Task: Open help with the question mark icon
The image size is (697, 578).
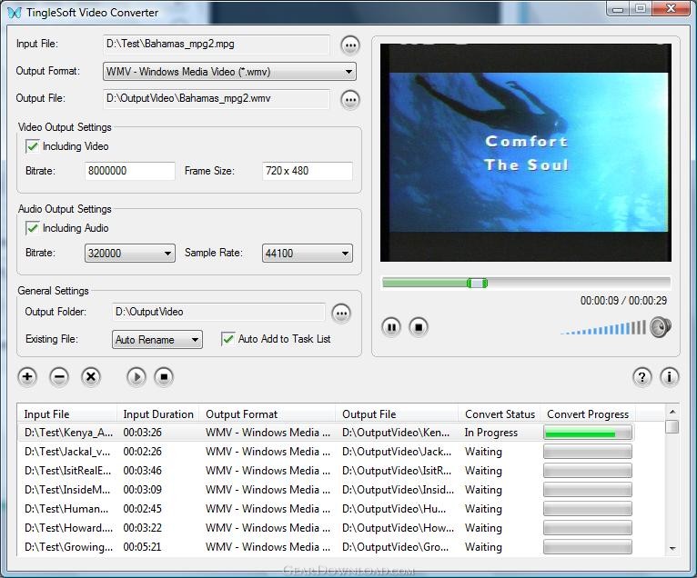Action: (642, 377)
